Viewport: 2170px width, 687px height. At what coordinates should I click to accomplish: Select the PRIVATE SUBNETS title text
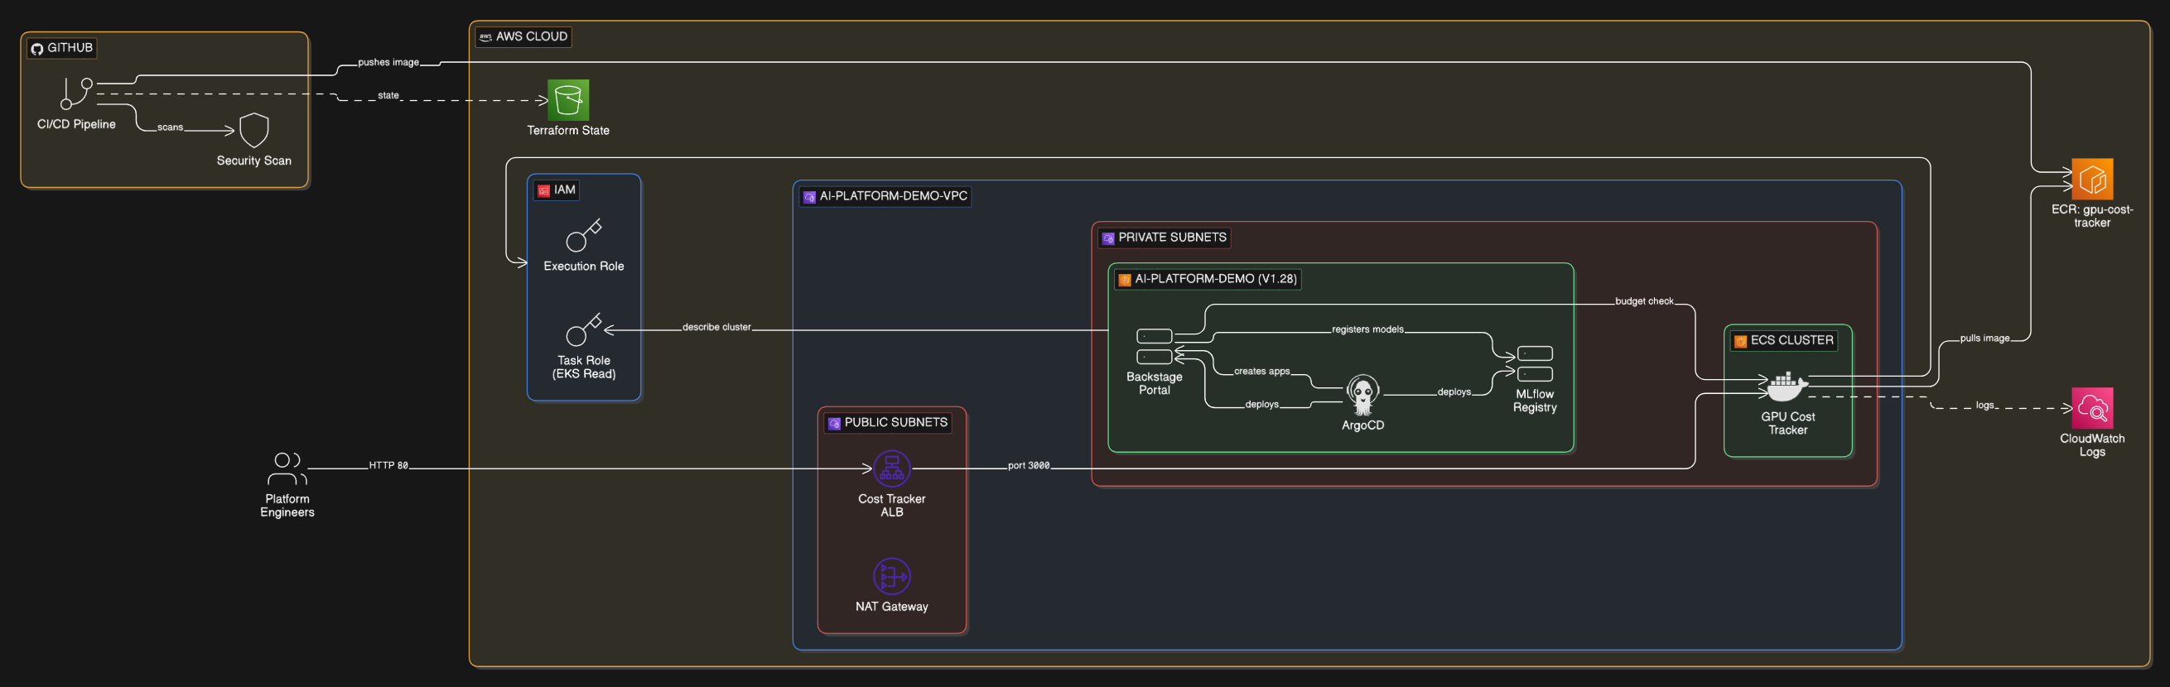(x=1172, y=238)
